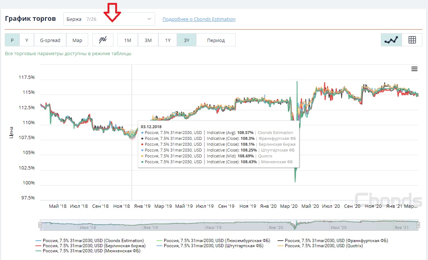Viewport: 428px width, 260px height.
Task: Expand the Биржа 7/26 dropdown
Action: (109, 19)
